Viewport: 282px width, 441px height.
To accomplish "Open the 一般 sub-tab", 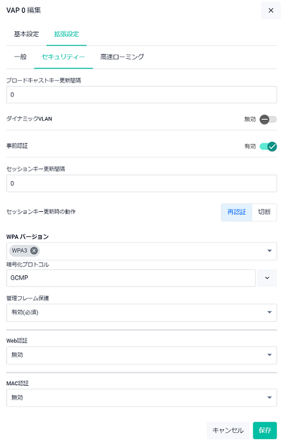I will point(20,57).
